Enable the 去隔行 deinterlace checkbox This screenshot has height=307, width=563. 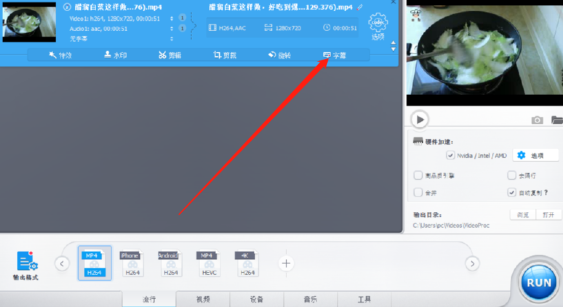click(512, 176)
